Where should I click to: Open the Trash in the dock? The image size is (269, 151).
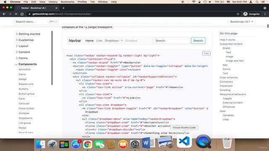[227, 143]
